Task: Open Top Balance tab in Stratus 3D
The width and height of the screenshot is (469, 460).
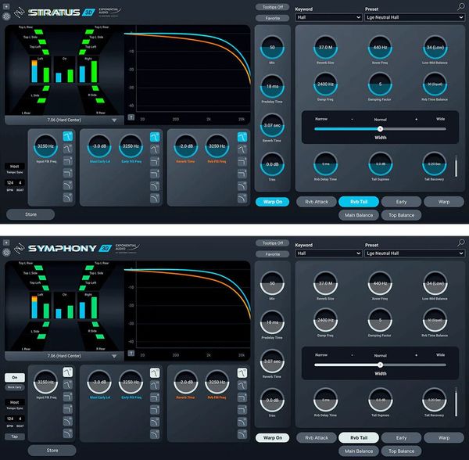Action: coord(401,215)
